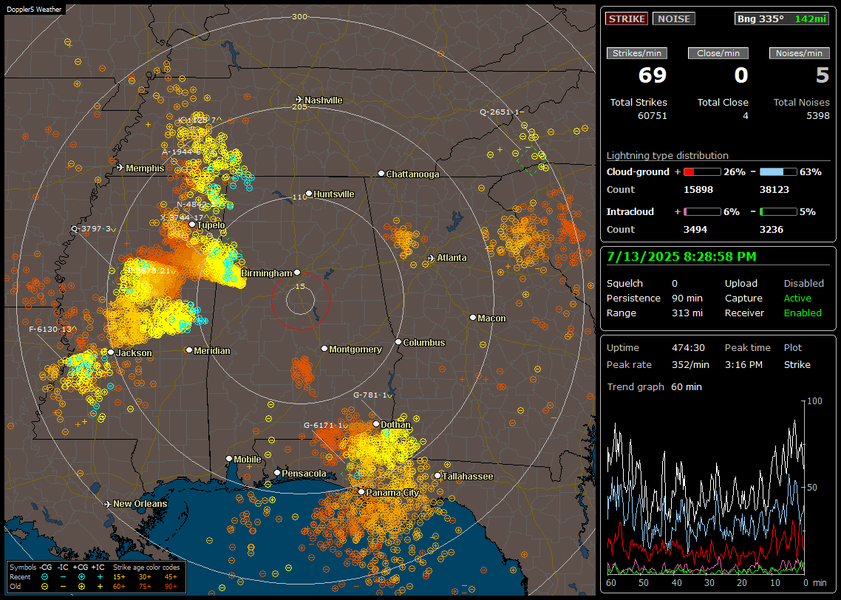Screen dimensions: 841x600
Task: Click the Strikes/min label button
Action: [637, 53]
